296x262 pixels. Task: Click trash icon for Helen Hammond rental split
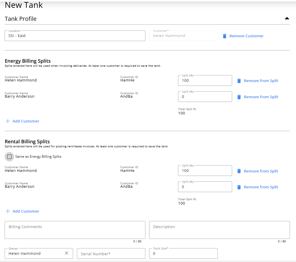(x=239, y=171)
